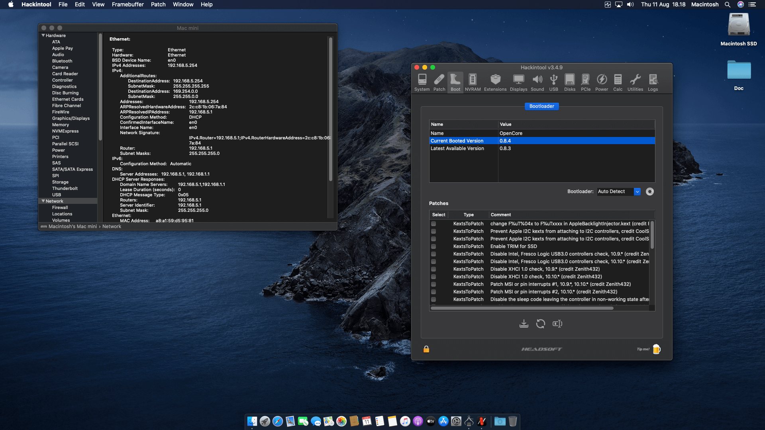Open the NVRAM section
Viewport: 765px width, 430px height.
pos(473,82)
